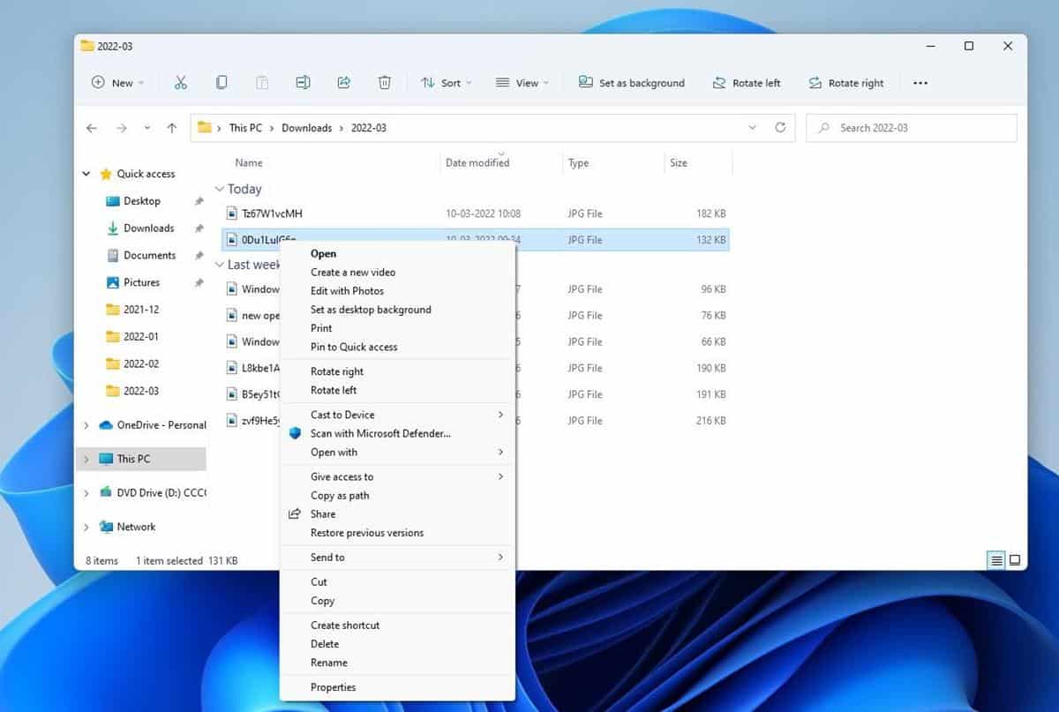The width and height of the screenshot is (1059, 712).
Task: Click the Set as background button
Action: [x=631, y=82]
